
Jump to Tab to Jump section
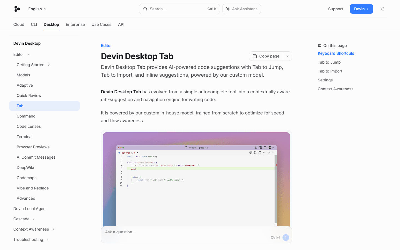click(329, 62)
